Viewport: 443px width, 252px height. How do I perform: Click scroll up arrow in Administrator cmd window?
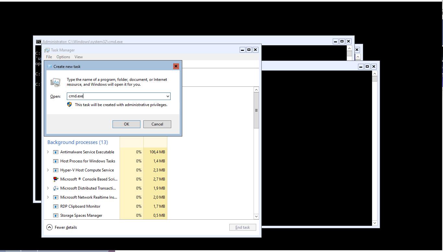[349, 48]
